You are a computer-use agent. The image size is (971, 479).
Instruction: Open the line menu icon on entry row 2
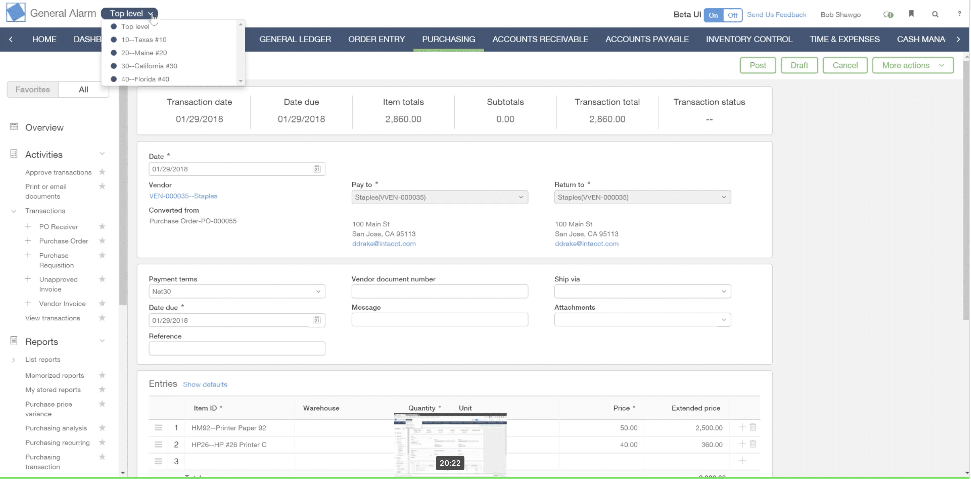[x=158, y=444]
